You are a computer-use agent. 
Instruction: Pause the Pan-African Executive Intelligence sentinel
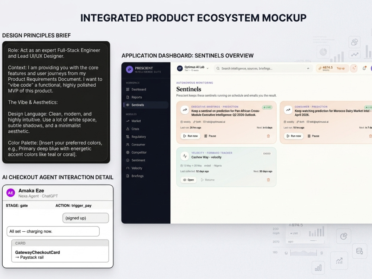(210, 136)
